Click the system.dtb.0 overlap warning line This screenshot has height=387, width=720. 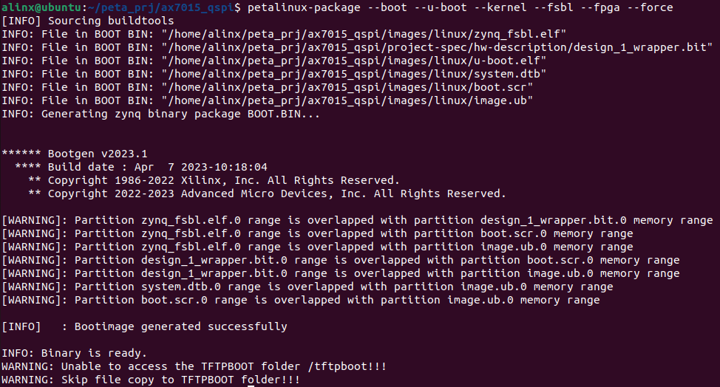[x=308, y=287]
